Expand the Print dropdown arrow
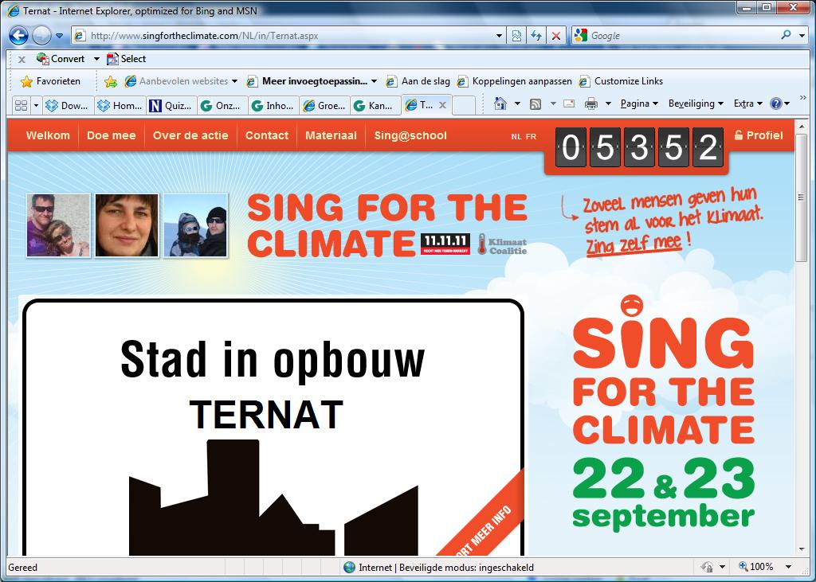The width and height of the screenshot is (816, 582). point(608,104)
